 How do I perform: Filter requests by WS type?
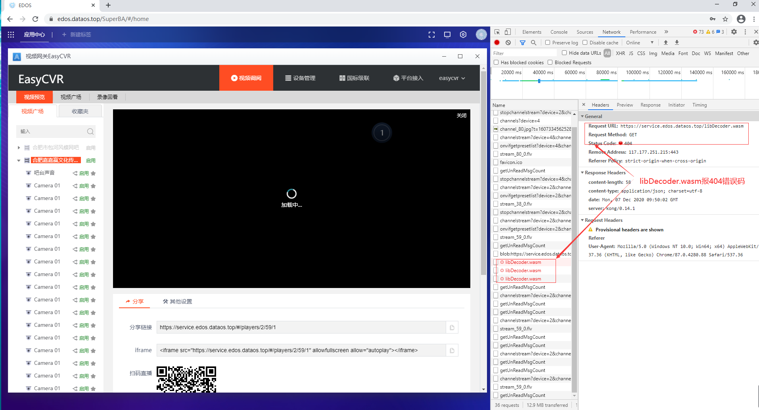[707, 53]
